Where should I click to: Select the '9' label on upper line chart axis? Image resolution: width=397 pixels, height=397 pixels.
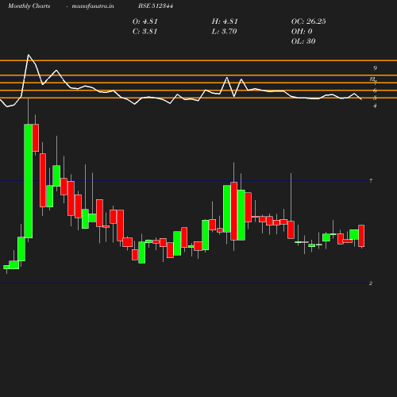375,68
